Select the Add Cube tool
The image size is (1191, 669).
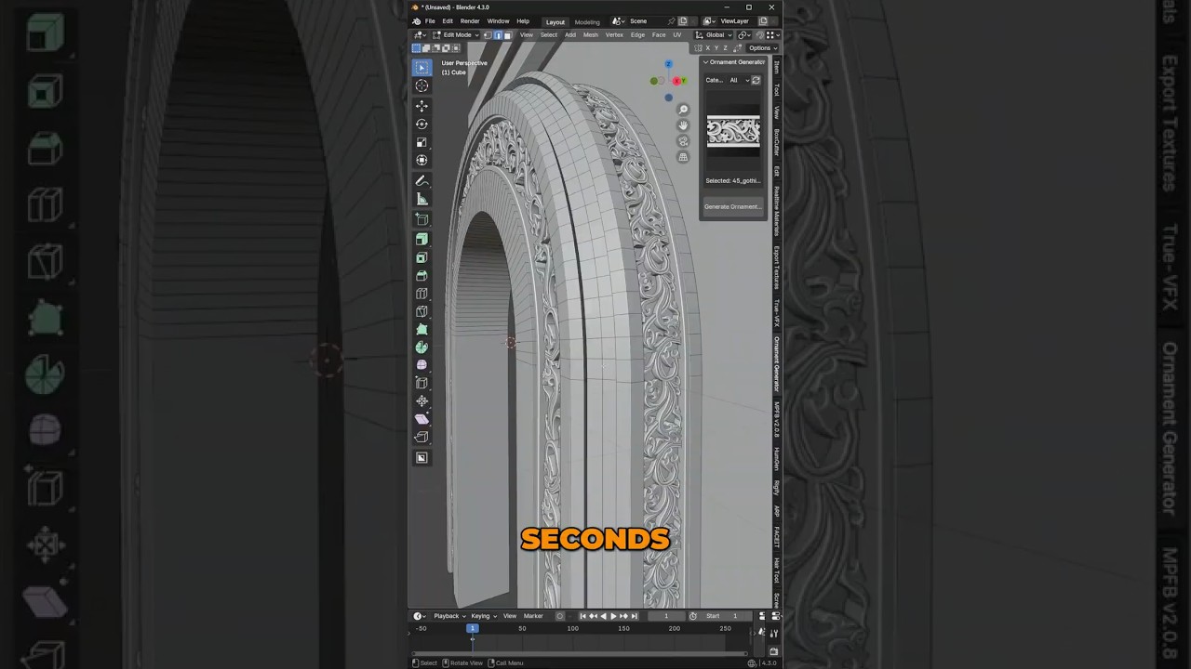click(x=422, y=219)
